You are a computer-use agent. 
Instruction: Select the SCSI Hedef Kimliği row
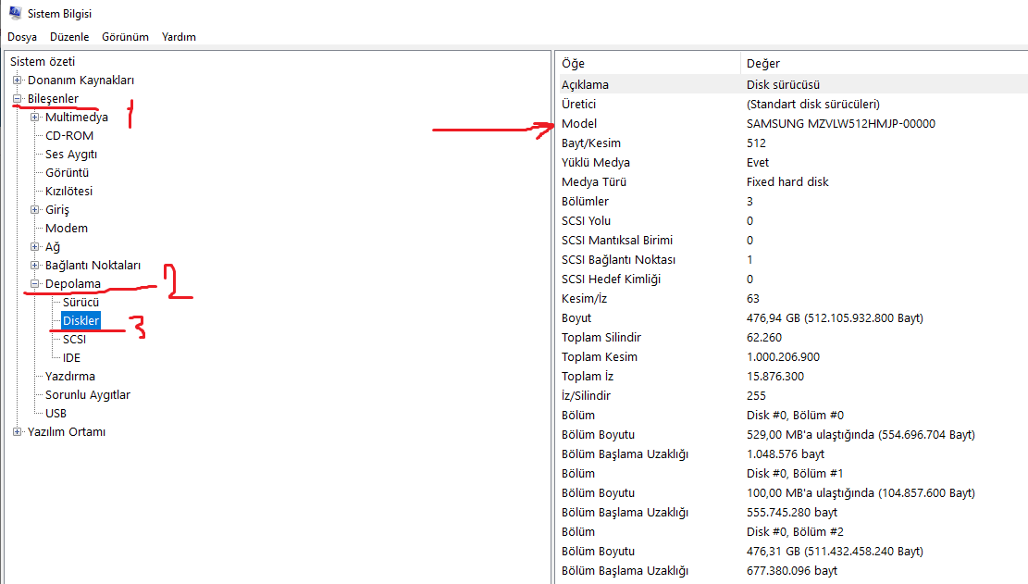point(791,280)
